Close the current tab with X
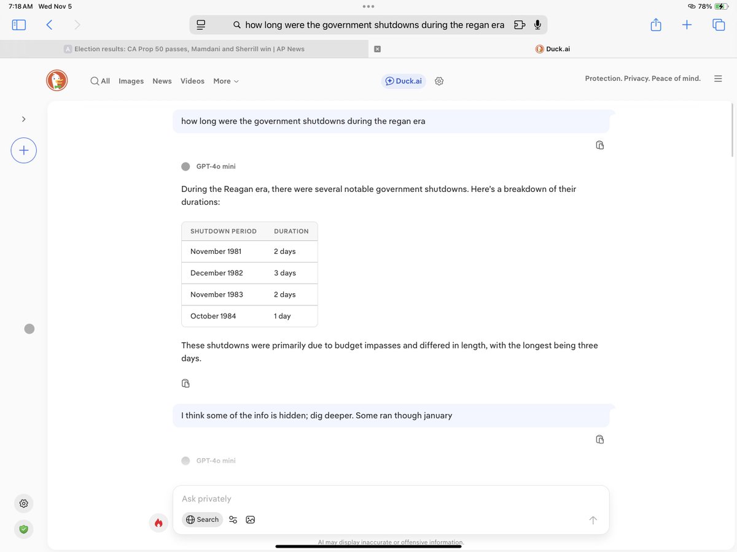 (x=377, y=49)
